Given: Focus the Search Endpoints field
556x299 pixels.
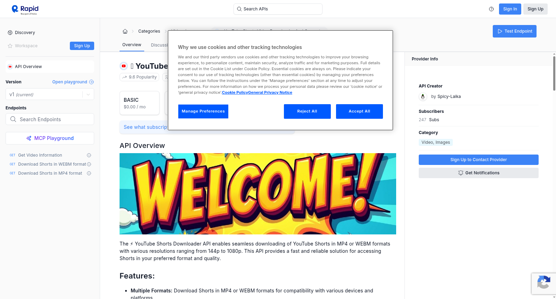Looking at the screenshot, I should click(50, 119).
